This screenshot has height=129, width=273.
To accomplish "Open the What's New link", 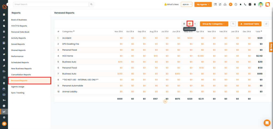I will [171, 5].
